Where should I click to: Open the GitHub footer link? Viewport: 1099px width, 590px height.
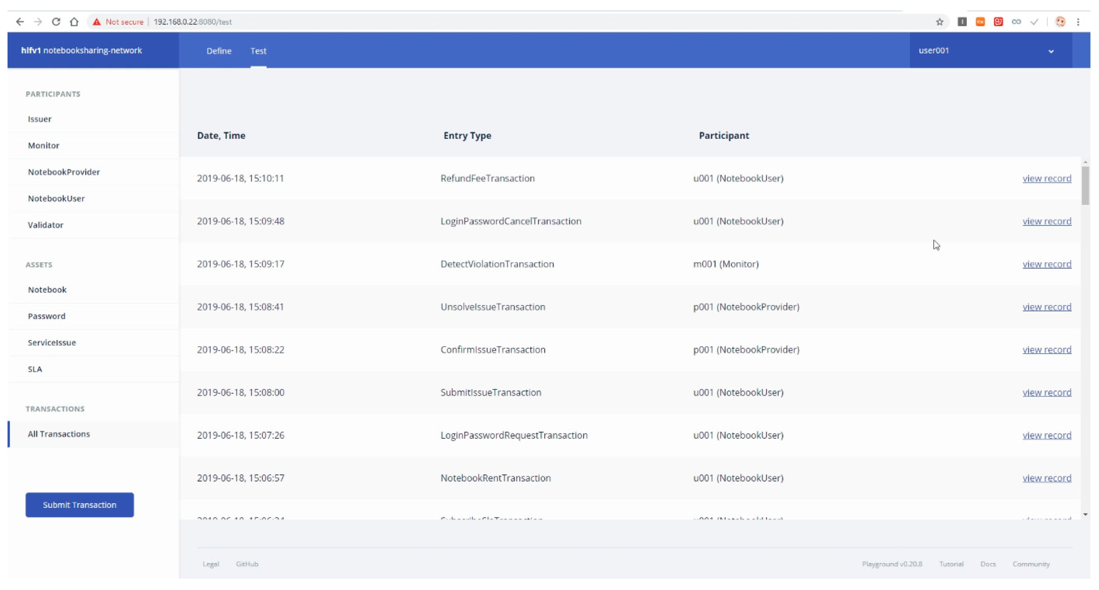click(247, 564)
